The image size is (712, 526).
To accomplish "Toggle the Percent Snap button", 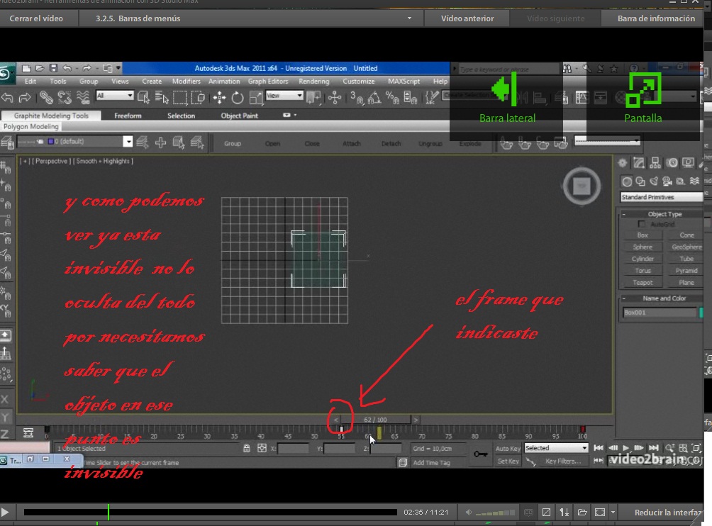I will tap(392, 97).
